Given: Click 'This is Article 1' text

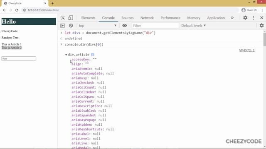Looking at the screenshot, I should [x=12, y=44].
